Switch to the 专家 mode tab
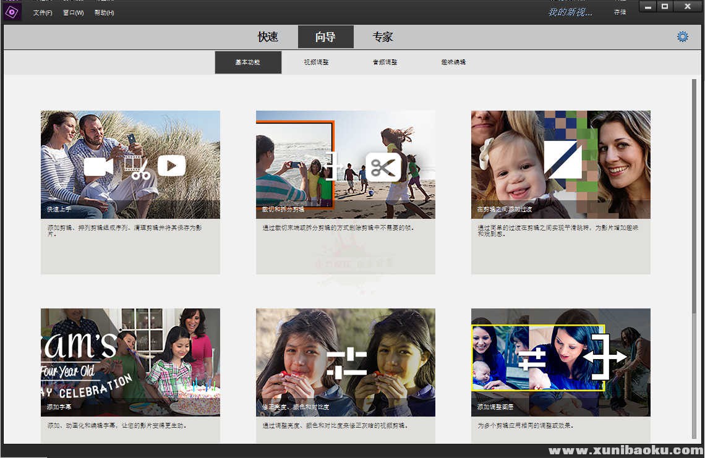The image size is (705, 458). tap(382, 37)
